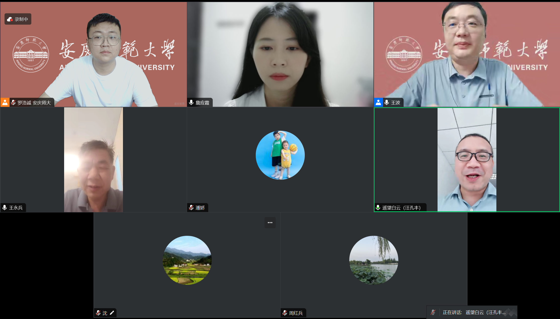Viewport: 560px width, 319px height.
Task: Select 沈's countryside landscape avatar
Action: [187, 260]
